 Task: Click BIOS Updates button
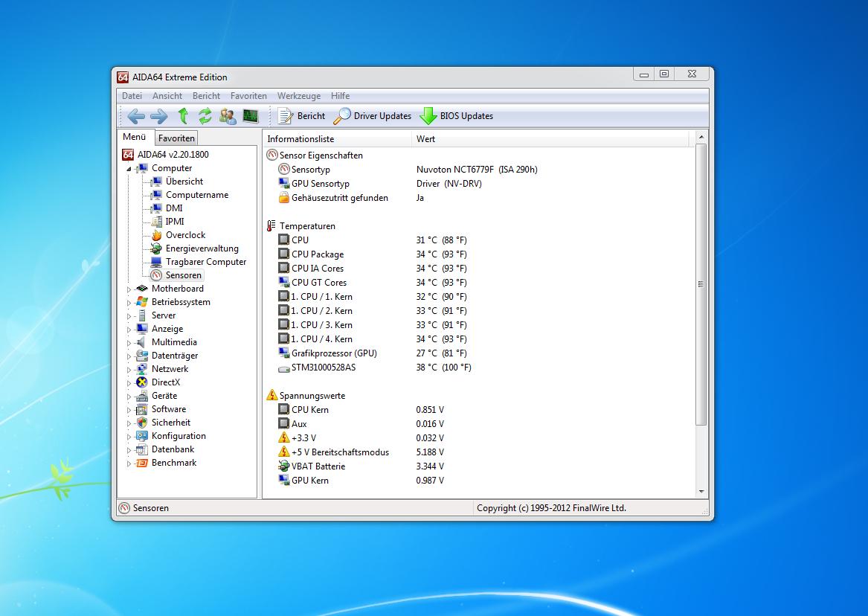[x=457, y=116]
